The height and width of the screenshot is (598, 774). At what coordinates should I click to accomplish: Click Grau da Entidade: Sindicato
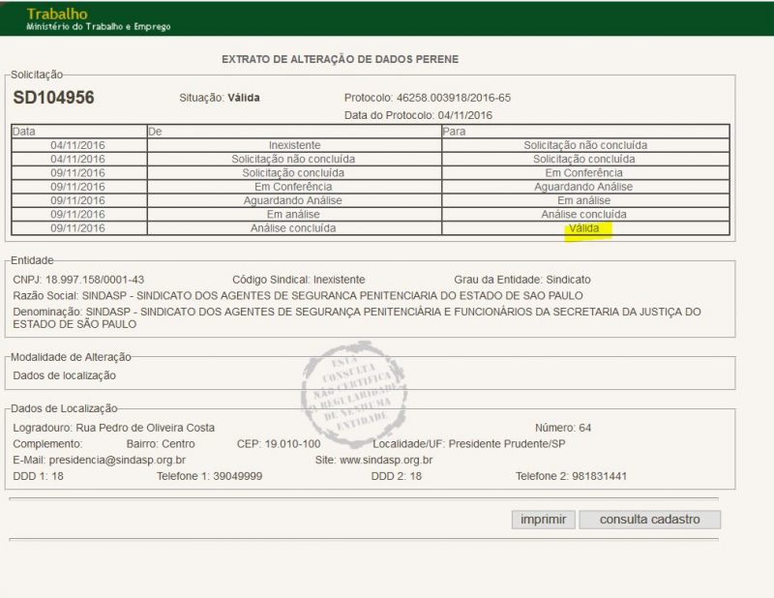coord(522,280)
